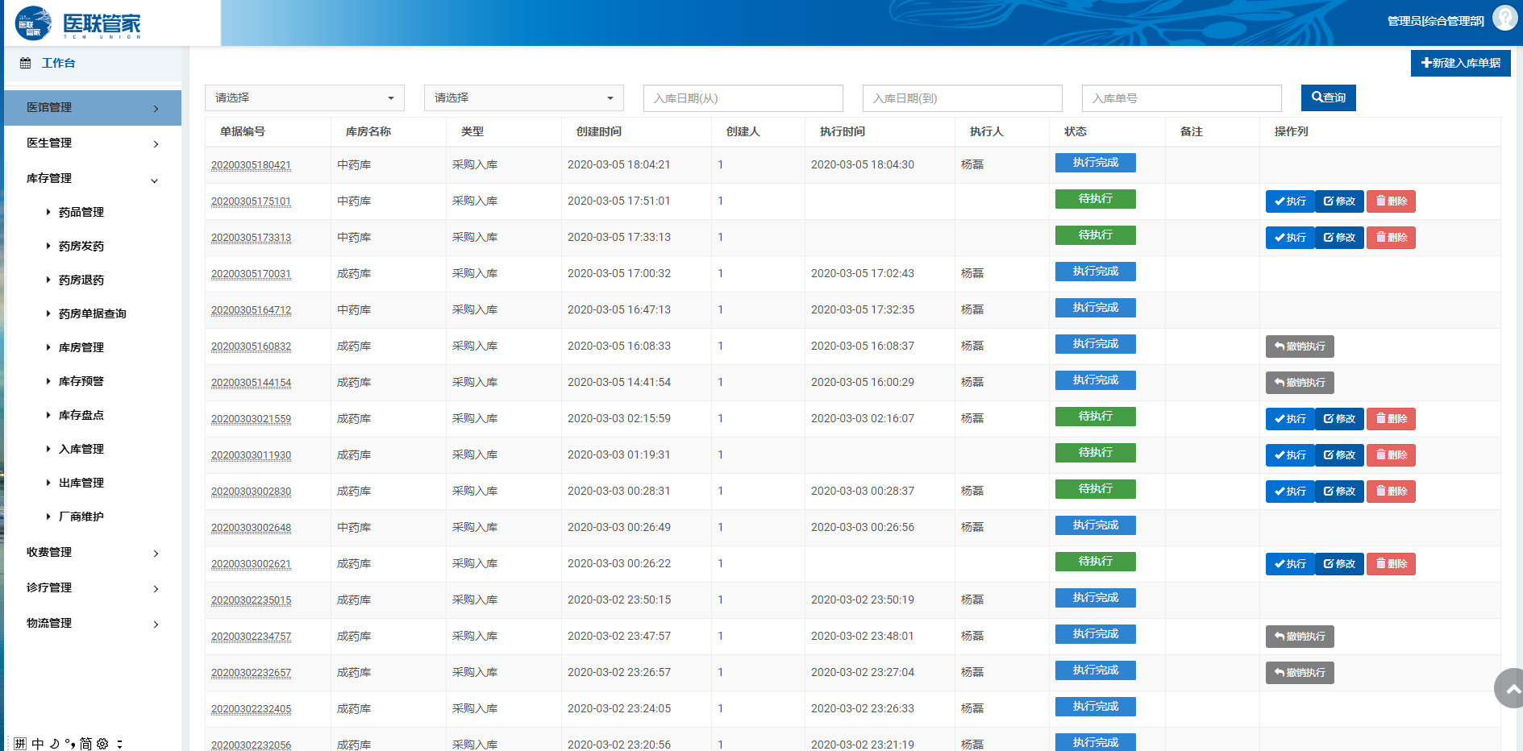
Task: Open order link 20200305180421
Action: (251, 165)
